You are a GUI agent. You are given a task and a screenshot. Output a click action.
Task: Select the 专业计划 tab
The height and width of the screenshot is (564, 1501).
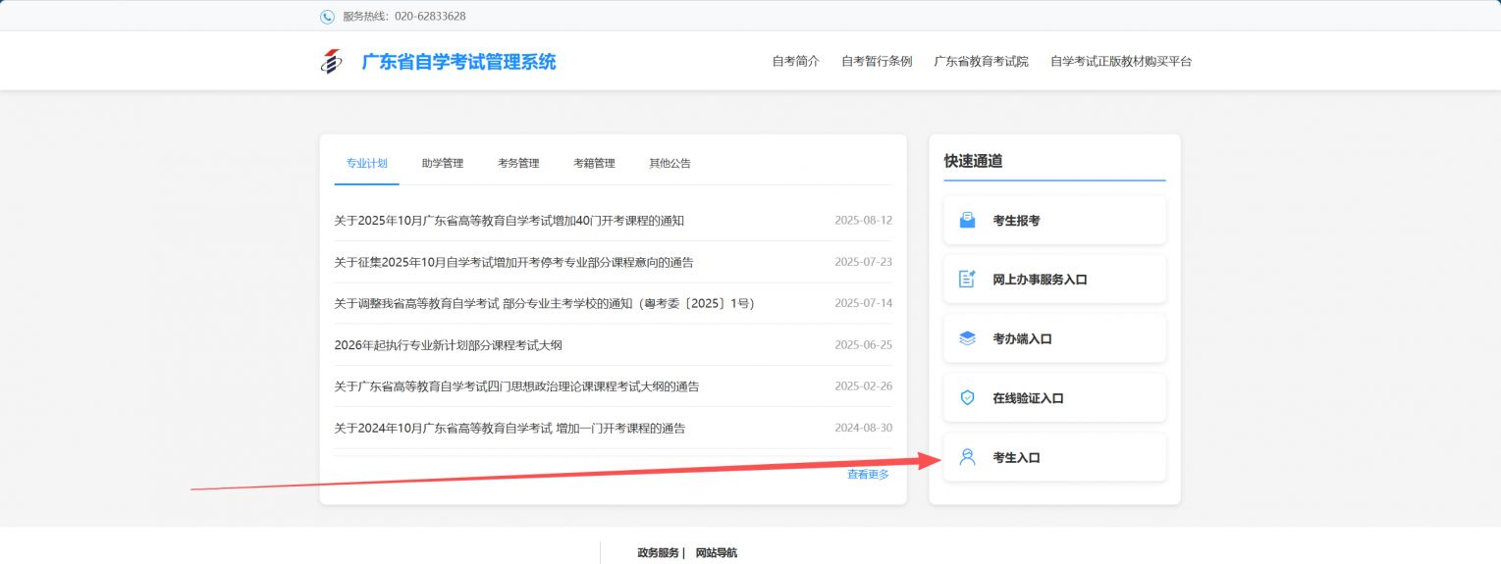367,164
